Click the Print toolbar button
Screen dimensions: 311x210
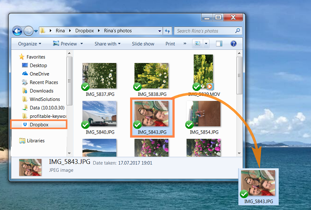coord(170,44)
